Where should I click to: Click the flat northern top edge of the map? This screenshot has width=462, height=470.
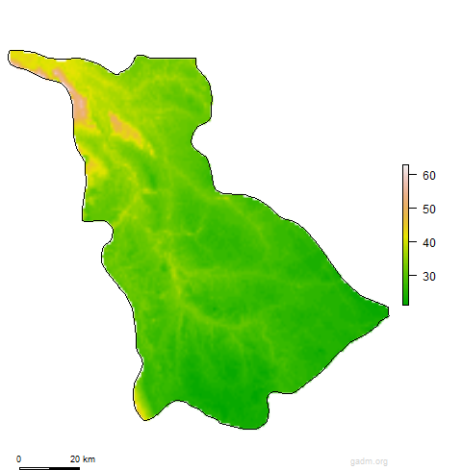click(x=167, y=59)
